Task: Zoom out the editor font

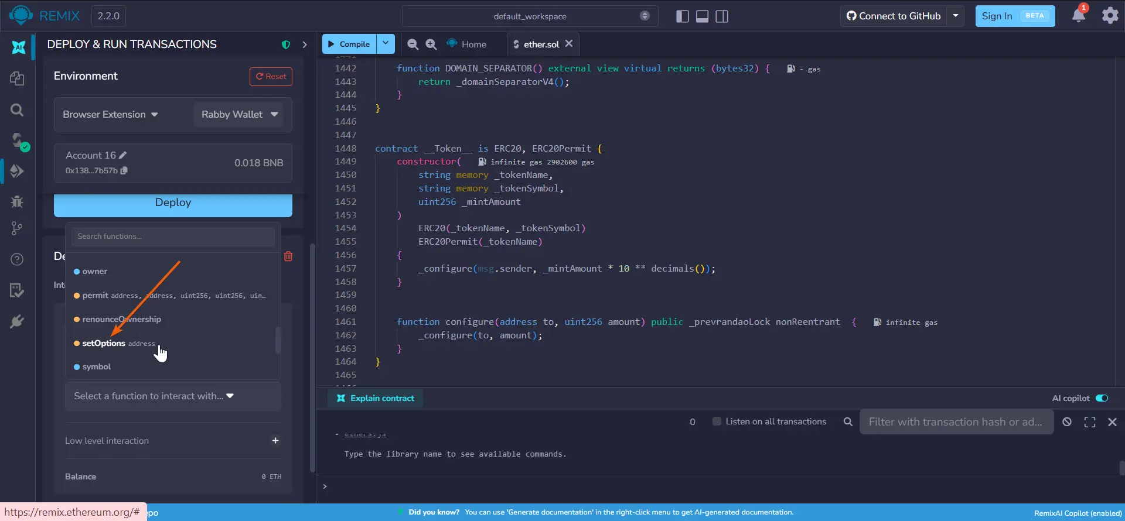Action: 412,44
